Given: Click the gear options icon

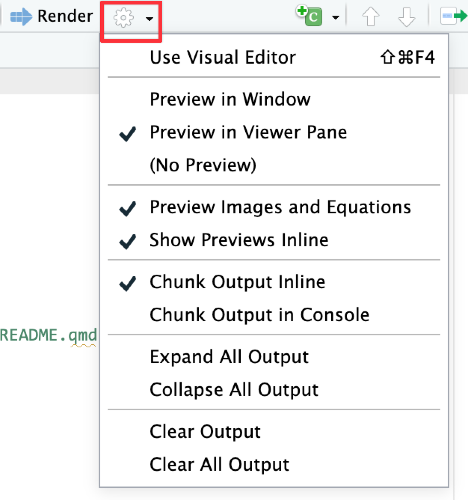Looking at the screenshot, I should [123, 18].
